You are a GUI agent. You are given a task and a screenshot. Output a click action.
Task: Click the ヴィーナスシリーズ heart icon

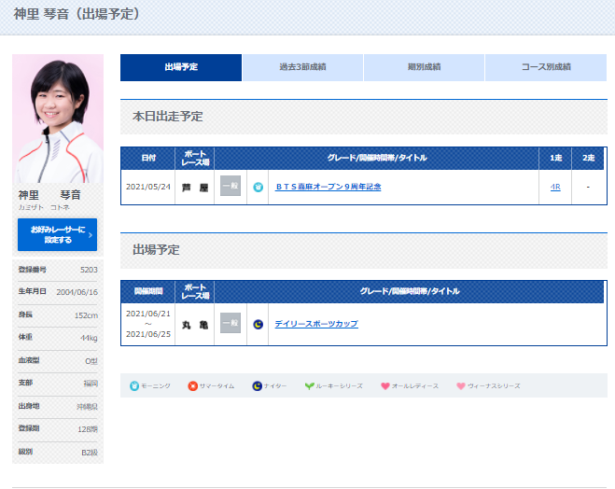pyautogui.click(x=460, y=385)
